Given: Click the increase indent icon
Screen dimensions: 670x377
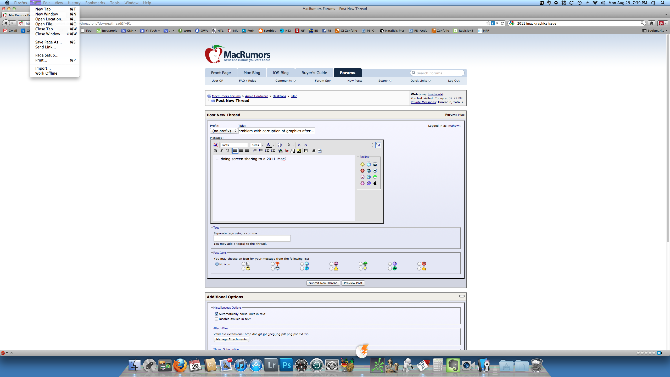Looking at the screenshot, I should (x=273, y=151).
